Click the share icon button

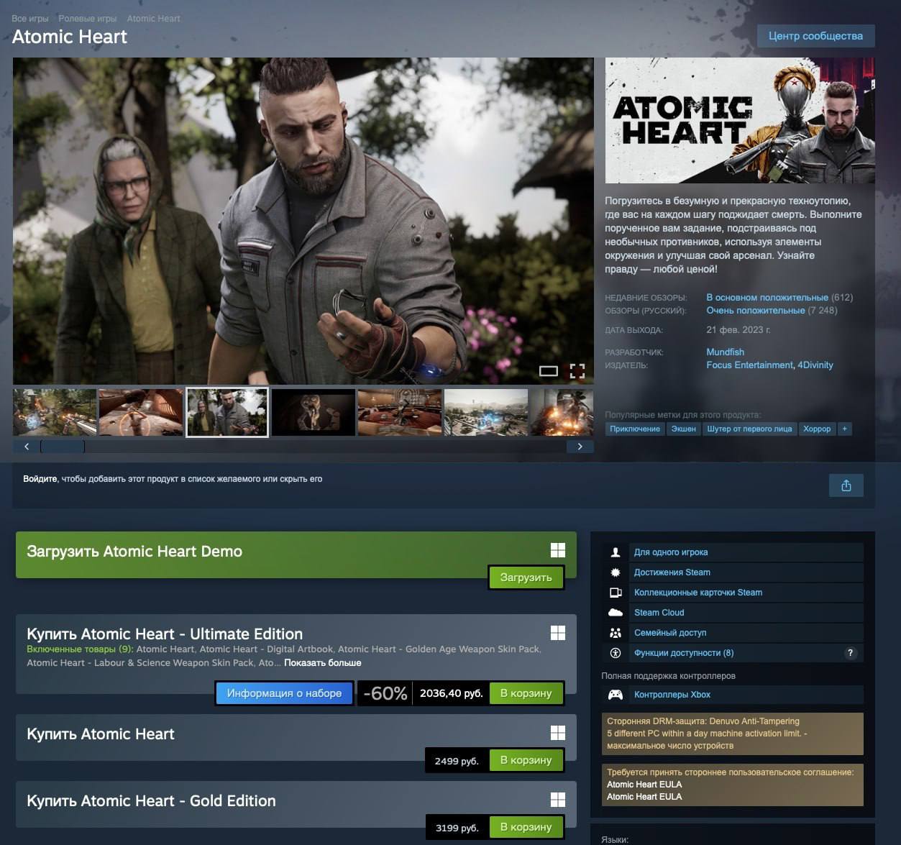point(846,485)
